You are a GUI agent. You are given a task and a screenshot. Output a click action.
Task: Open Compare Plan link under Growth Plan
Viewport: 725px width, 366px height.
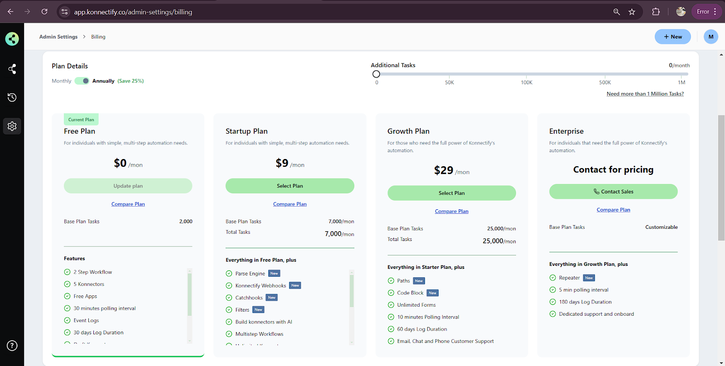pyautogui.click(x=452, y=212)
